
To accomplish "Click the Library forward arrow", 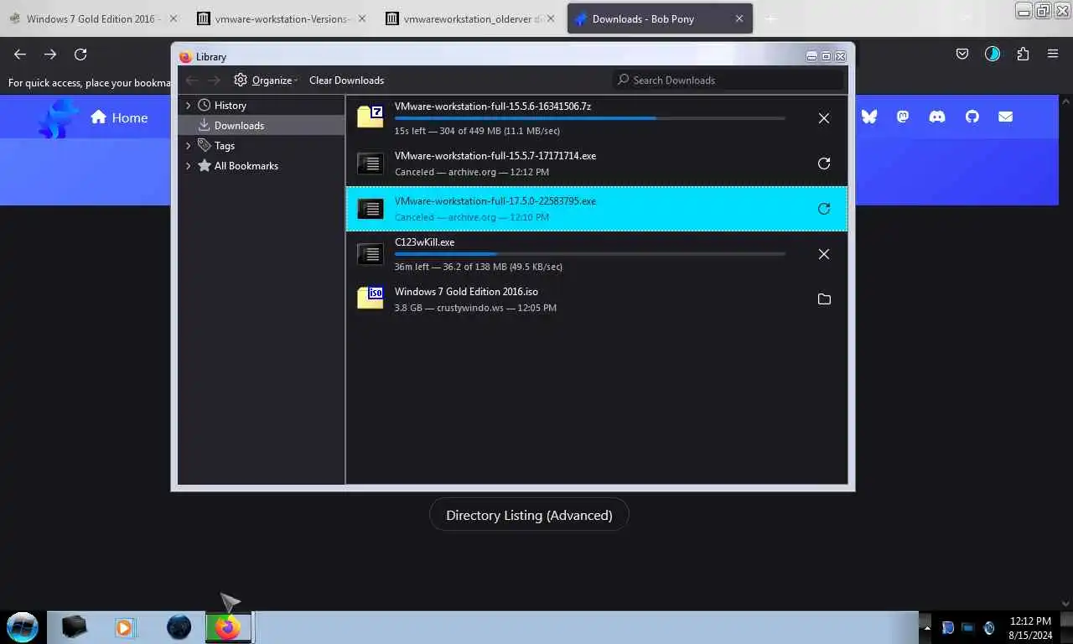I will tap(215, 80).
